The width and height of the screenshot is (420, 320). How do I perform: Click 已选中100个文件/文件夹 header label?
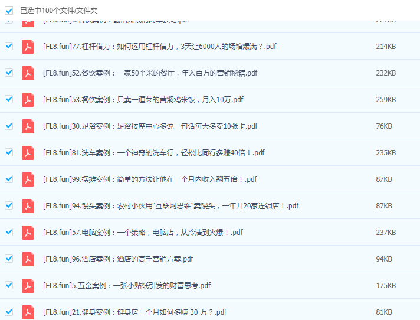tap(59, 11)
